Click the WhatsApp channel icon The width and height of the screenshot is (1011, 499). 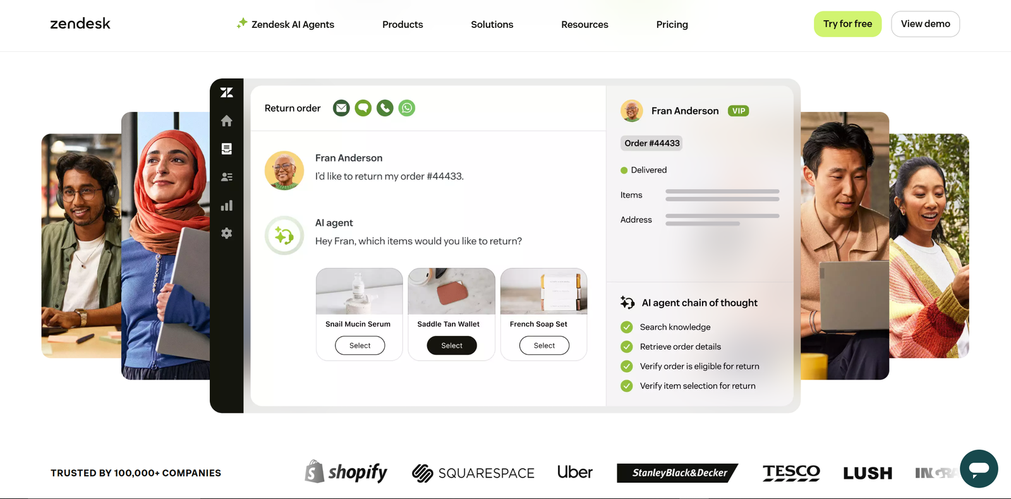(407, 108)
